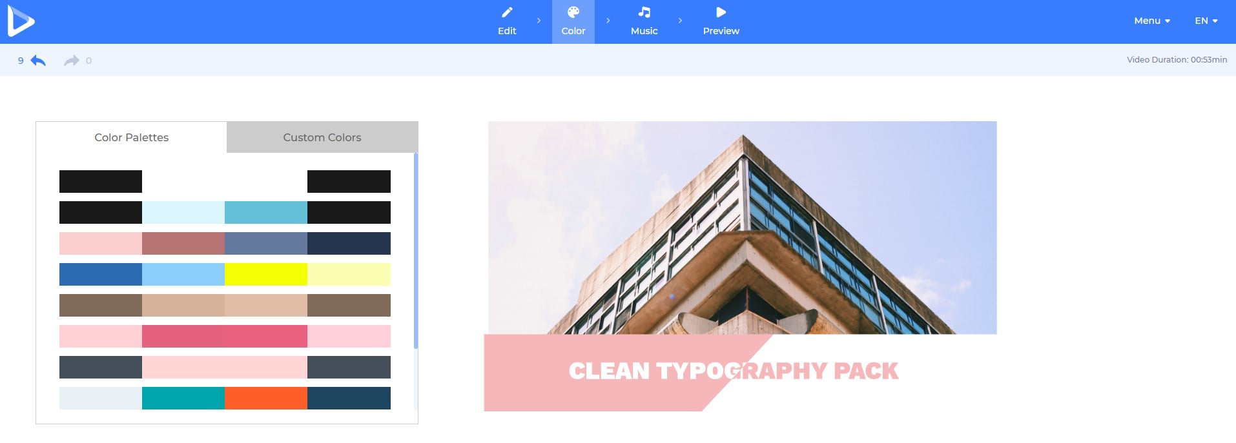
Task: Click the palette list scrollbar
Action: (415, 251)
